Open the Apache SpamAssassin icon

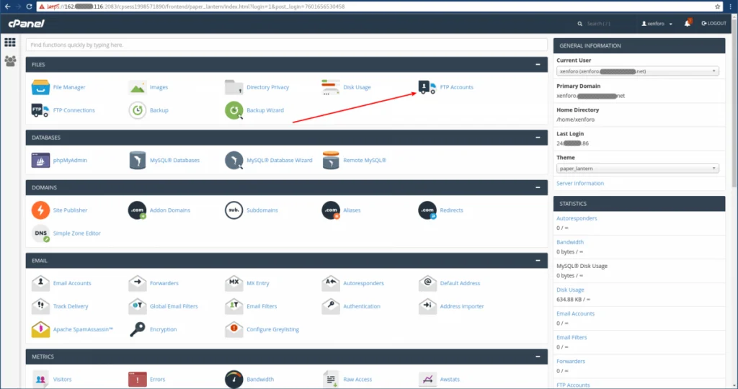pyautogui.click(x=40, y=329)
